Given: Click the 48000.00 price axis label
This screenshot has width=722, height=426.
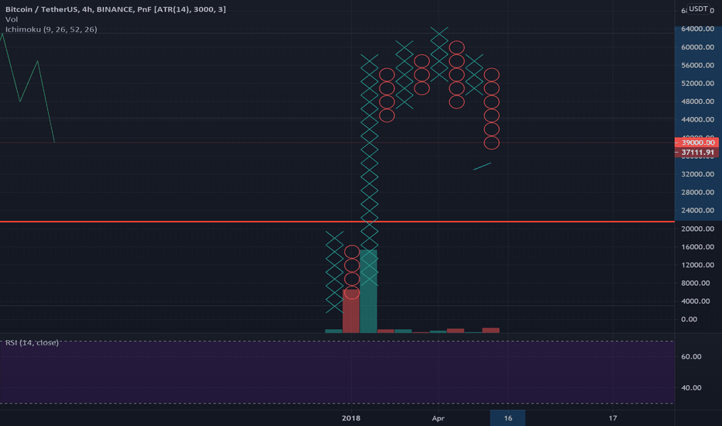Looking at the screenshot, I should (x=697, y=101).
